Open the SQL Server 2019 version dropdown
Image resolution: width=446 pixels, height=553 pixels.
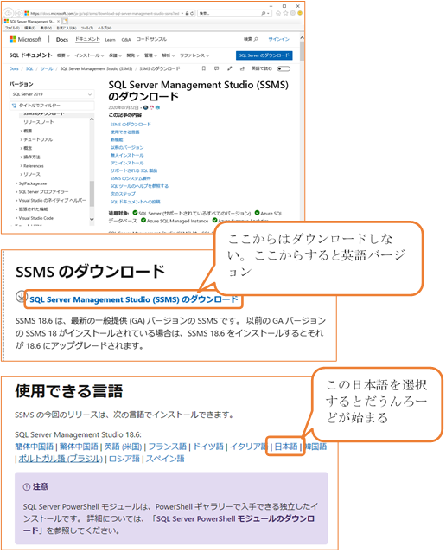coord(52,94)
